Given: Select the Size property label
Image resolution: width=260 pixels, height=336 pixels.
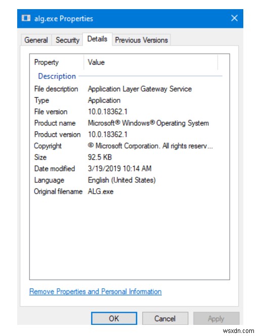Looking at the screenshot, I should click(x=40, y=157).
